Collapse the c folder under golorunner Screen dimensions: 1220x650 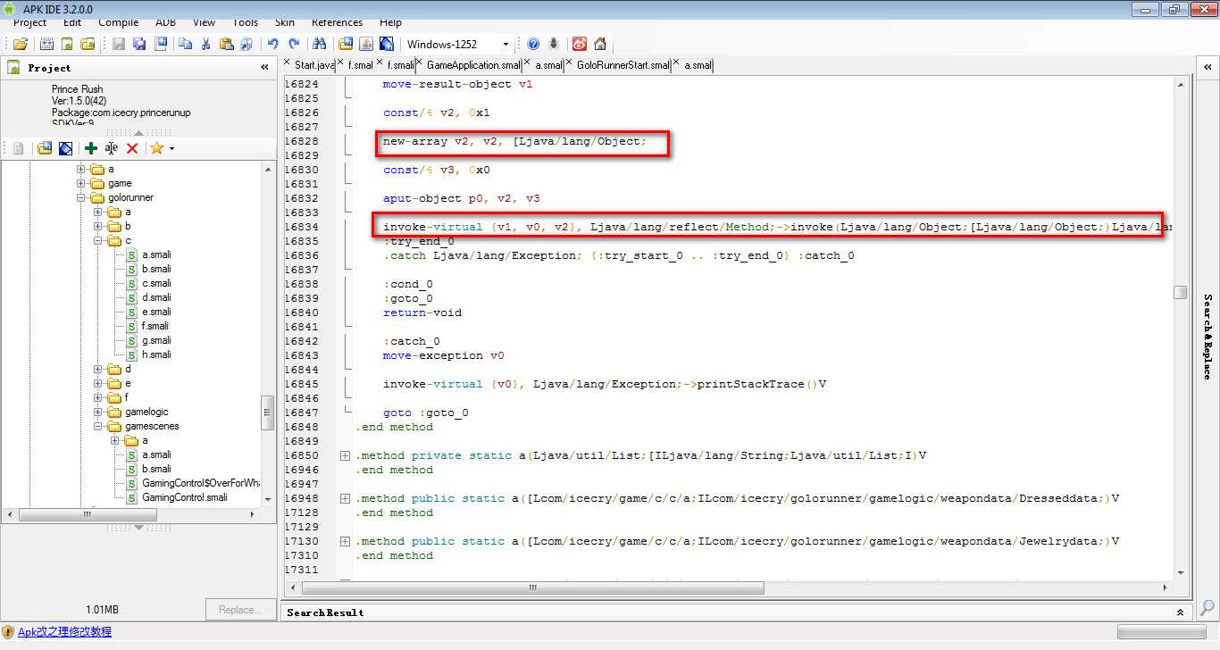98,240
